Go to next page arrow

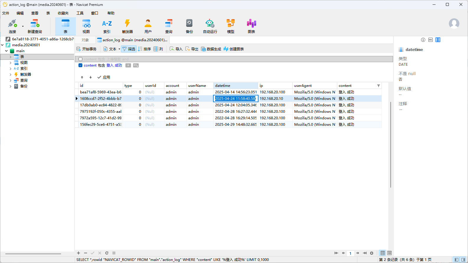[x=358, y=253]
